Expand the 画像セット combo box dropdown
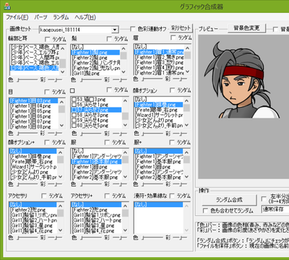Image resolution: width=289 pixels, height=260 pixels. [x=115, y=30]
